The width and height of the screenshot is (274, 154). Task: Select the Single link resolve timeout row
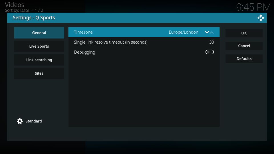(144, 42)
